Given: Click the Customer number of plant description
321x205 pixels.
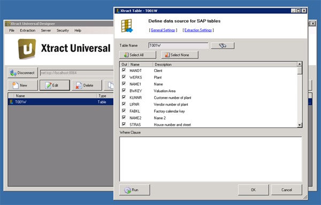Looking at the screenshot, I should pos(172,98).
